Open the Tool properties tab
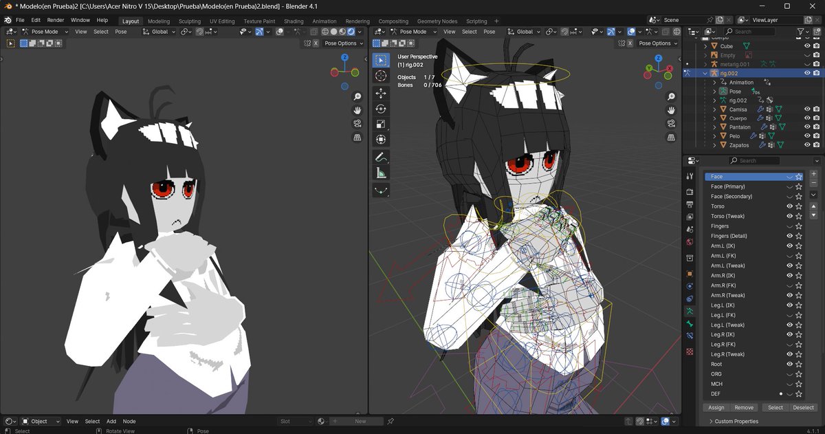825x434 pixels. [690, 176]
